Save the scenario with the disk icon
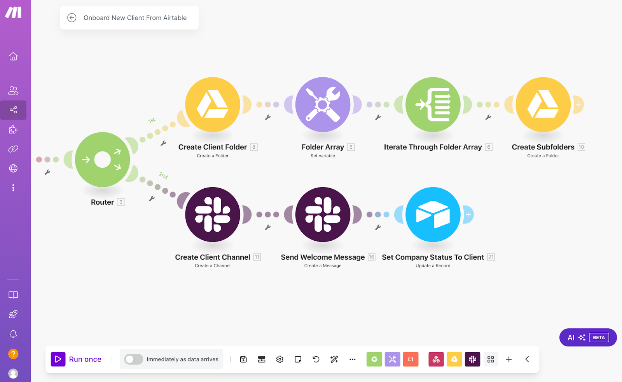Screen dimensions: 622x382 point(243,359)
